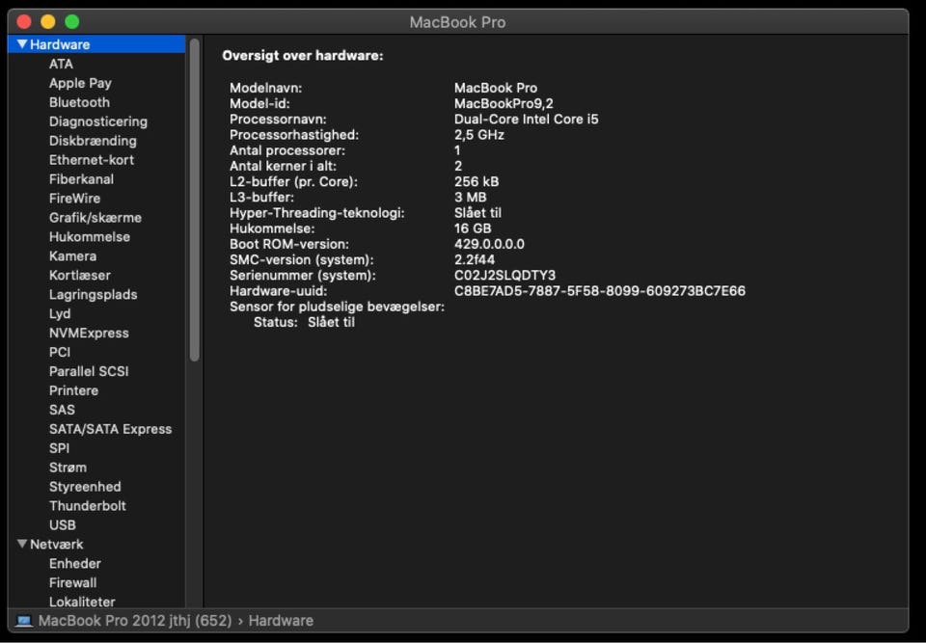Select Styreenhed in the sidebar
The width and height of the screenshot is (926, 643).
pyautogui.click(x=85, y=487)
